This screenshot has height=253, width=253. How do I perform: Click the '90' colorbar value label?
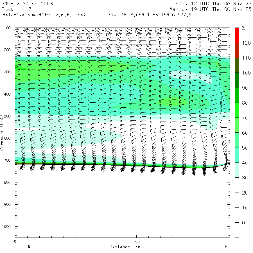click(245, 88)
